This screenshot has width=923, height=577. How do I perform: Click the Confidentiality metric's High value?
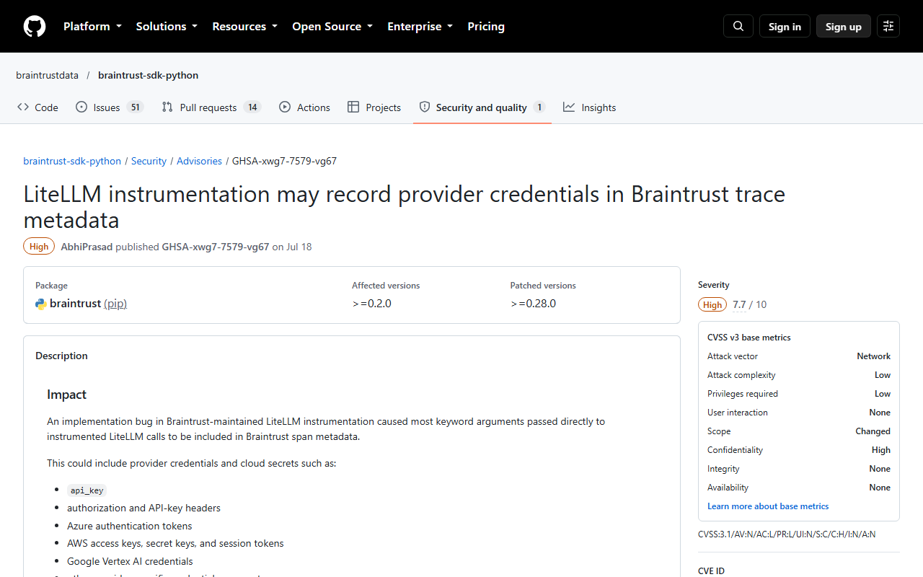click(x=881, y=450)
